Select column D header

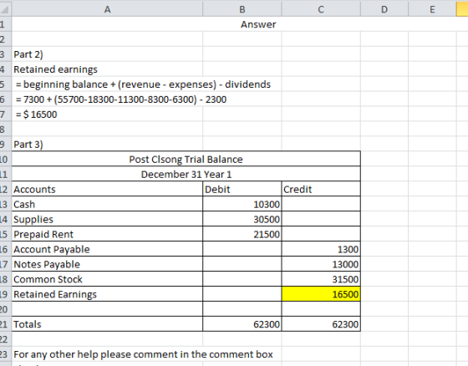click(384, 9)
